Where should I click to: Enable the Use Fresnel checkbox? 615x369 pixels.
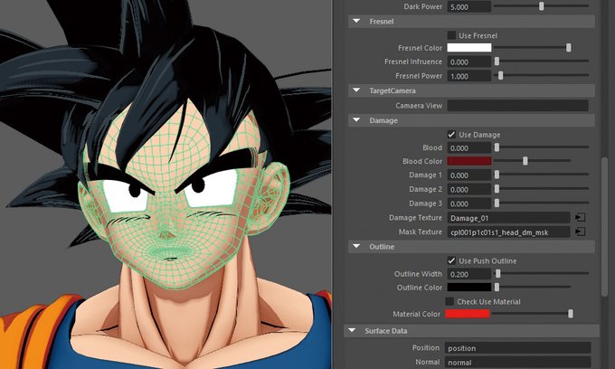pyautogui.click(x=451, y=35)
